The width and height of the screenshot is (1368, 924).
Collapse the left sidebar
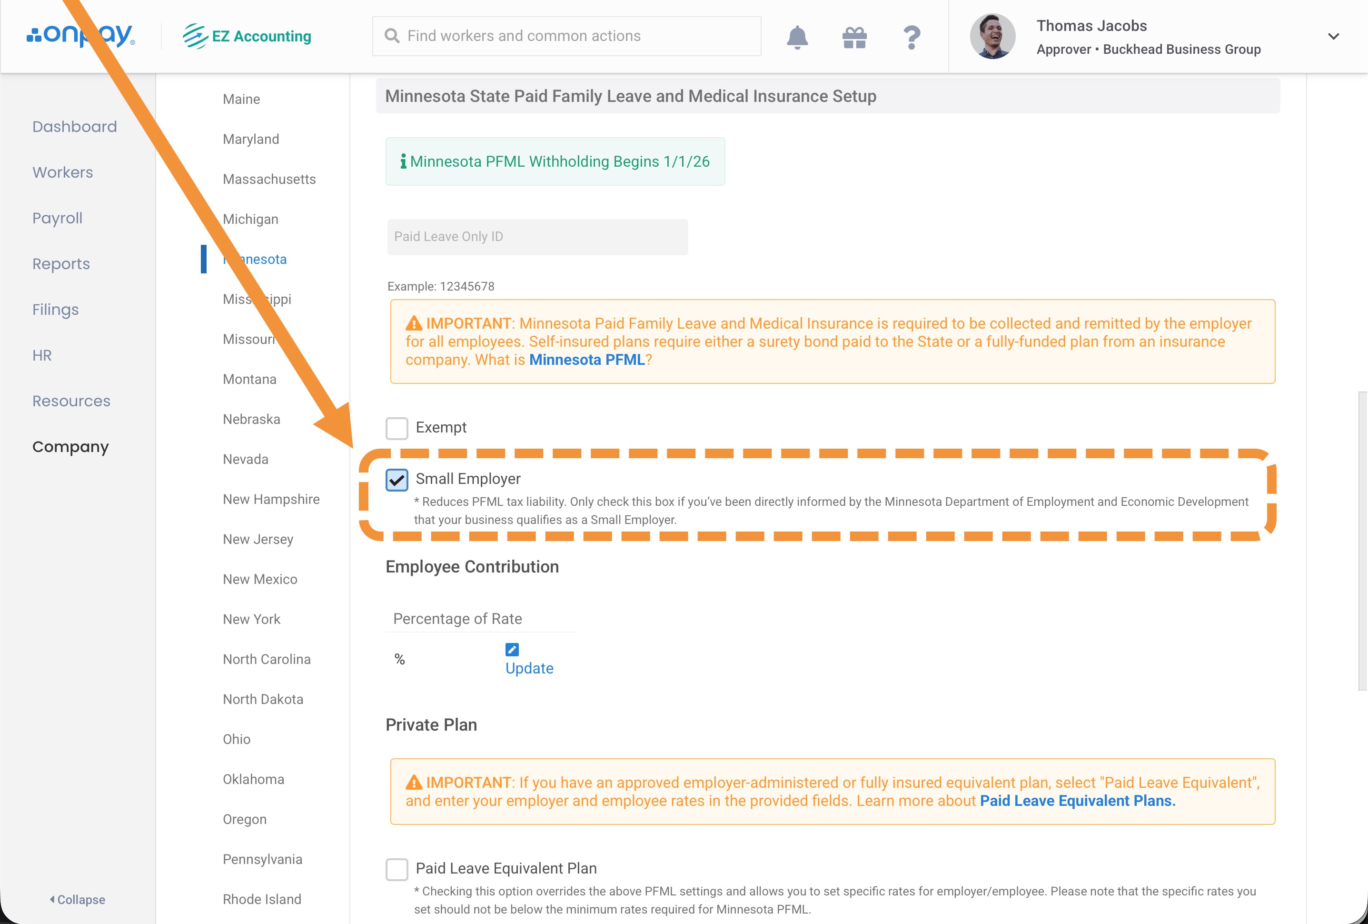click(78, 899)
